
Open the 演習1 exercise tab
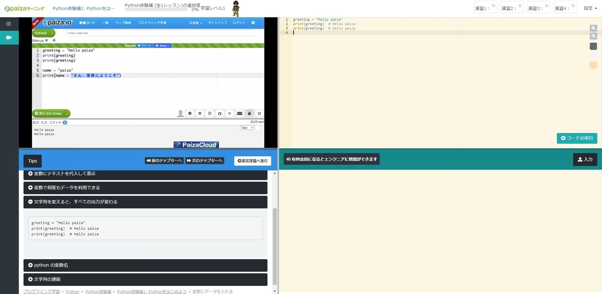486,8
